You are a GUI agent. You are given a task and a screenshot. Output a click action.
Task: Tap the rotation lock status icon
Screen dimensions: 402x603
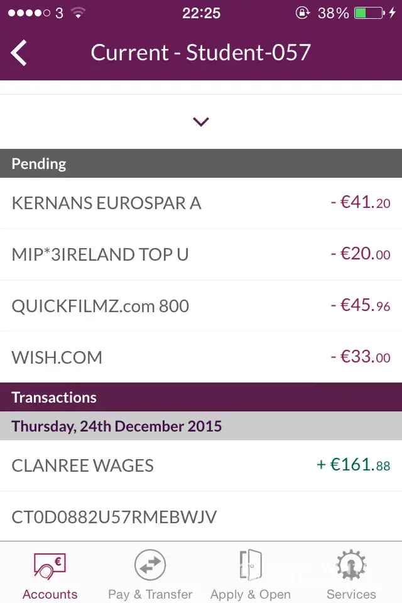pyautogui.click(x=303, y=13)
